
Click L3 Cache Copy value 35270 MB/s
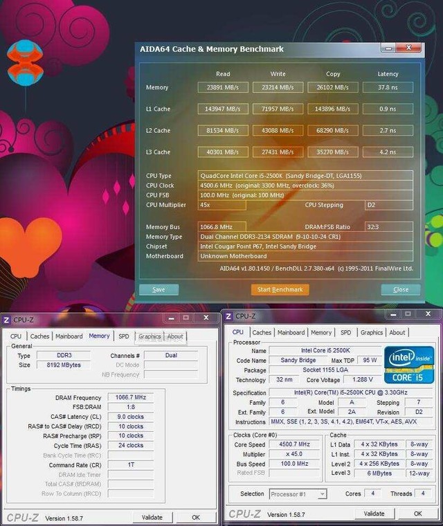click(x=333, y=152)
